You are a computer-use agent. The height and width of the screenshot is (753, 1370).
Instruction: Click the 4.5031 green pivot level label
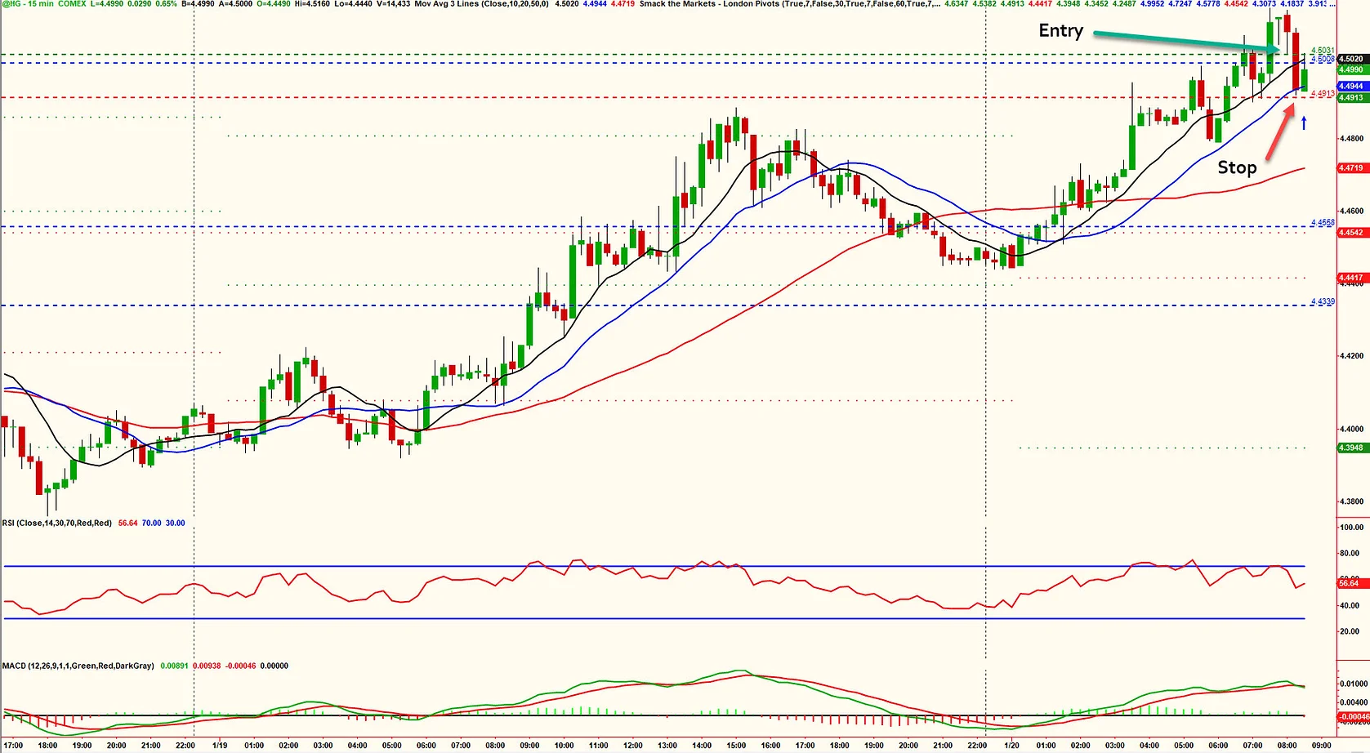point(1322,51)
